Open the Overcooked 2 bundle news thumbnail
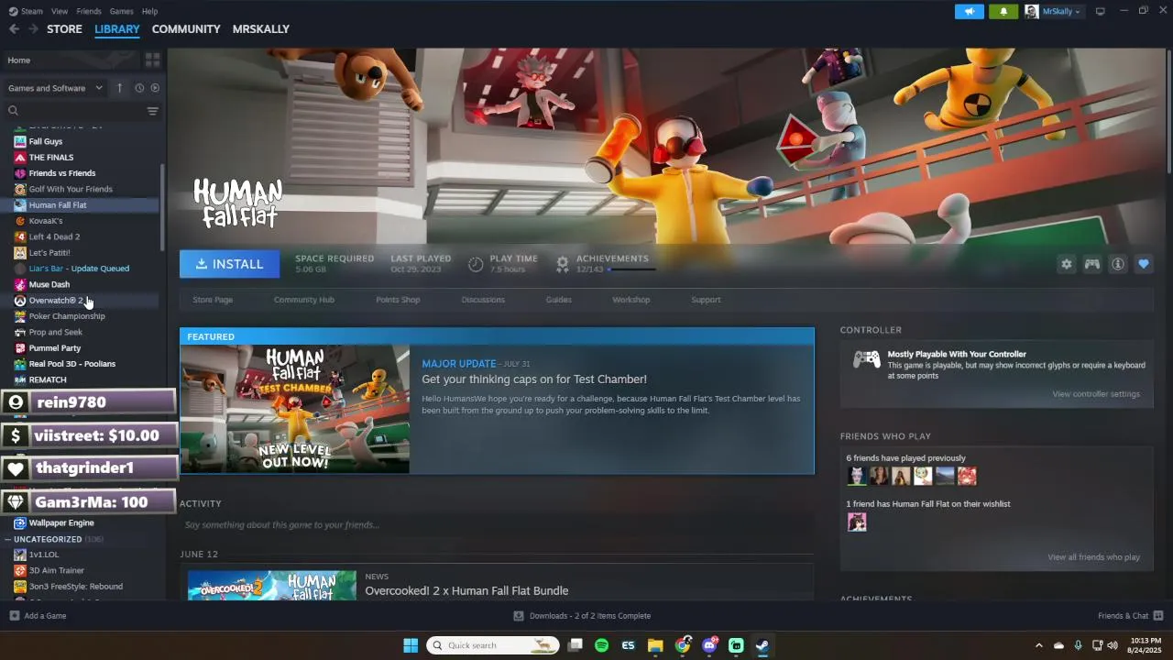Viewport: 1173px width, 660px height. [x=272, y=586]
